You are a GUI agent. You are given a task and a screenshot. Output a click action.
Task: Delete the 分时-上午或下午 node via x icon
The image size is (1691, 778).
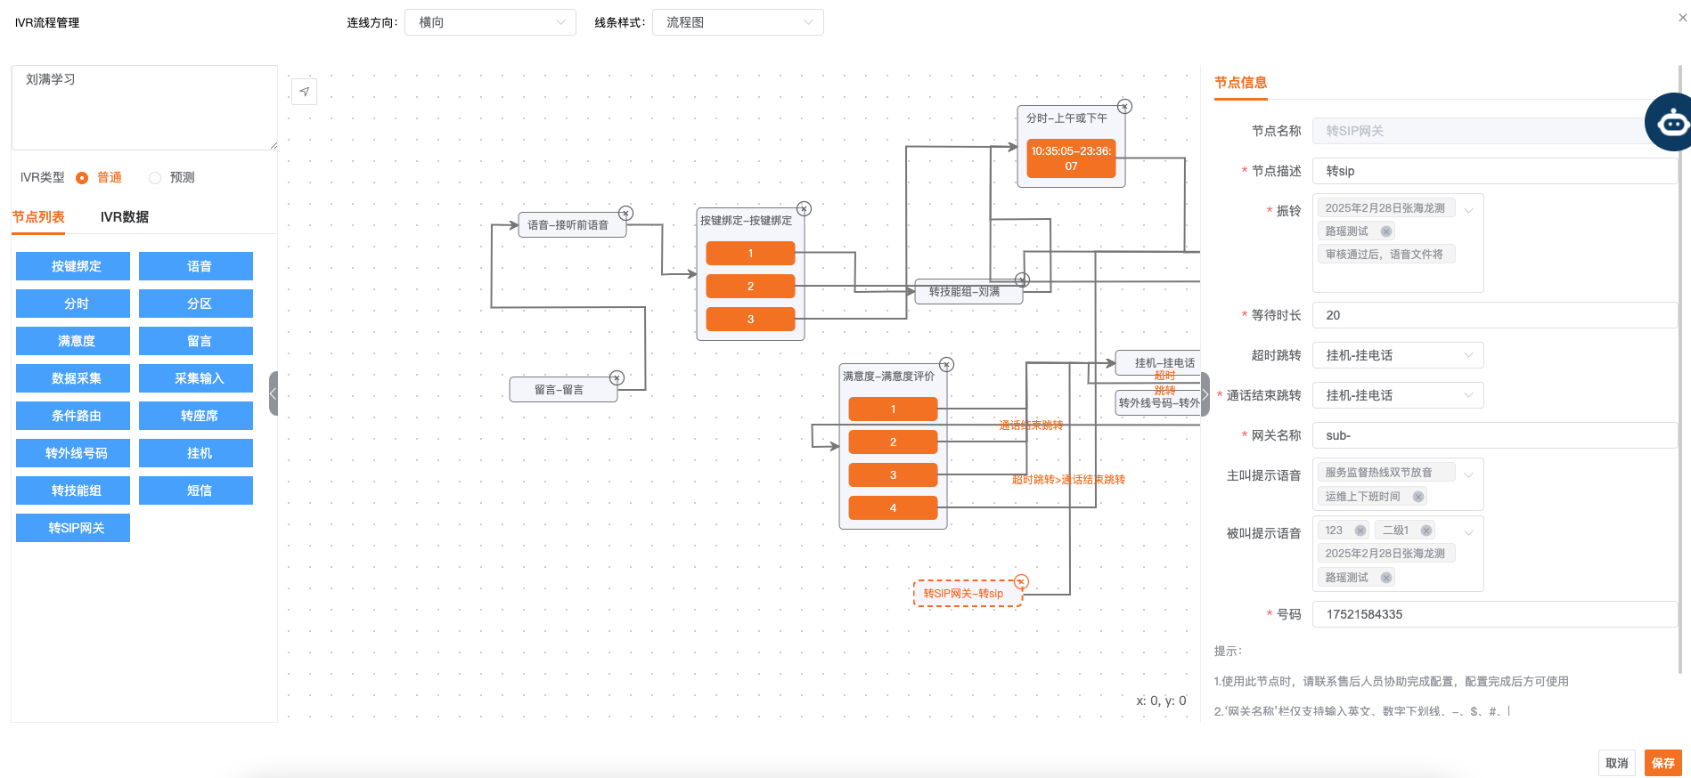(x=1124, y=107)
